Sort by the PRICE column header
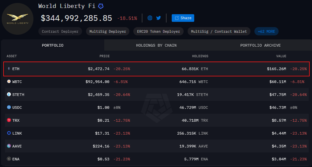312x167 pixels. 105,56
